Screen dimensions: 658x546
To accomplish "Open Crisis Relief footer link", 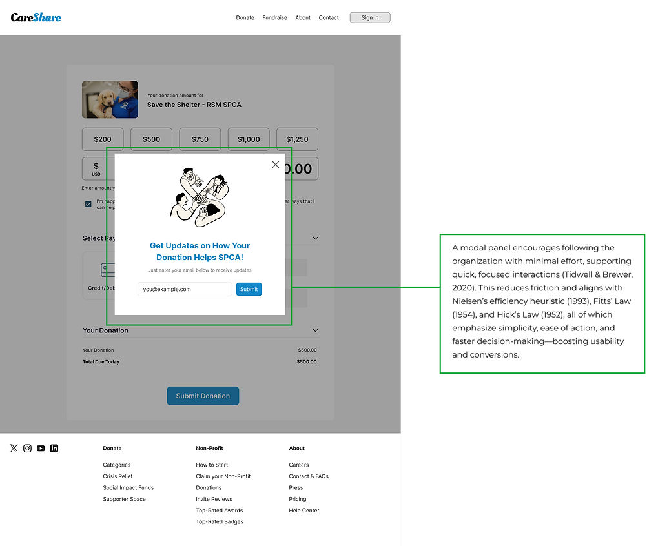I will click(118, 476).
